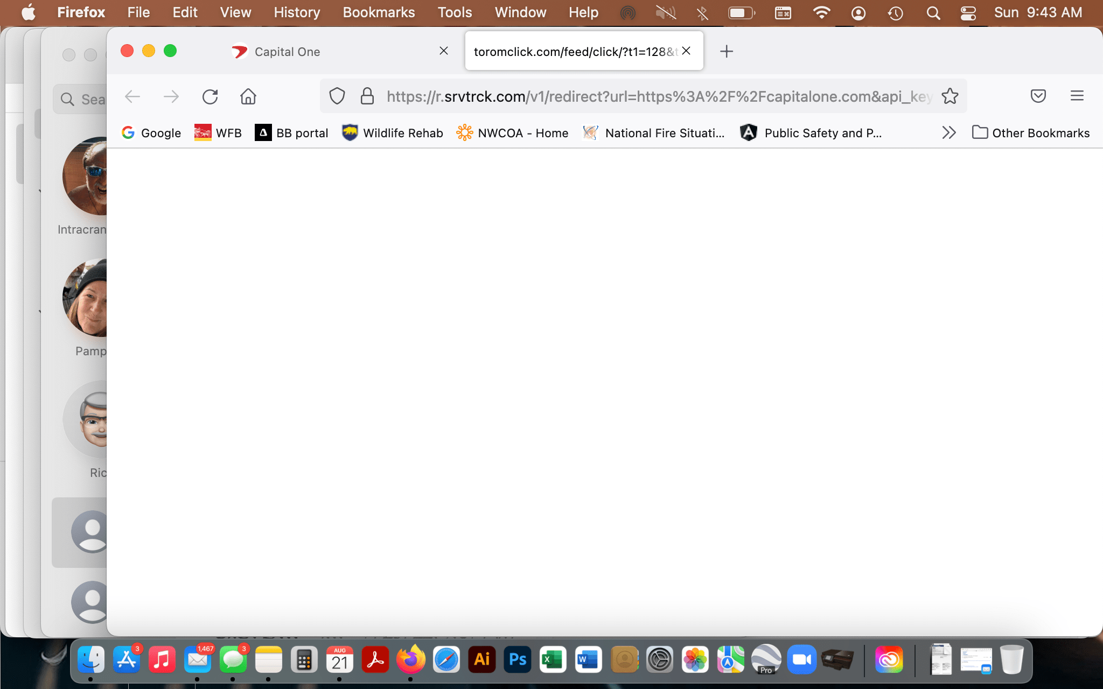Unmute sound via the menu bar icon
The width and height of the screenshot is (1103, 689).
(x=666, y=12)
